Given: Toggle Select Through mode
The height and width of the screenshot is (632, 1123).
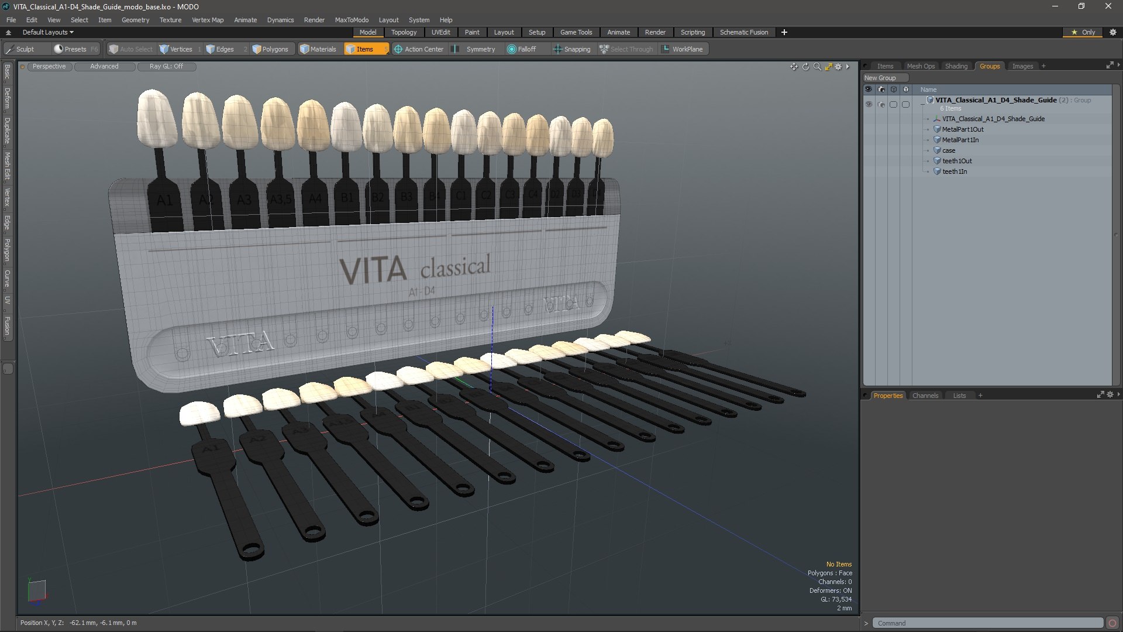Looking at the screenshot, I should click(626, 49).
